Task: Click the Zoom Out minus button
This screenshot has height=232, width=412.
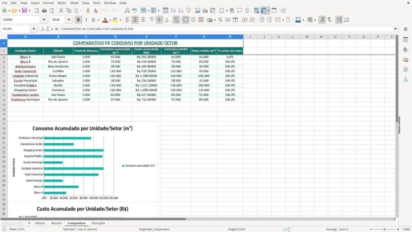Action: point(371,229)
